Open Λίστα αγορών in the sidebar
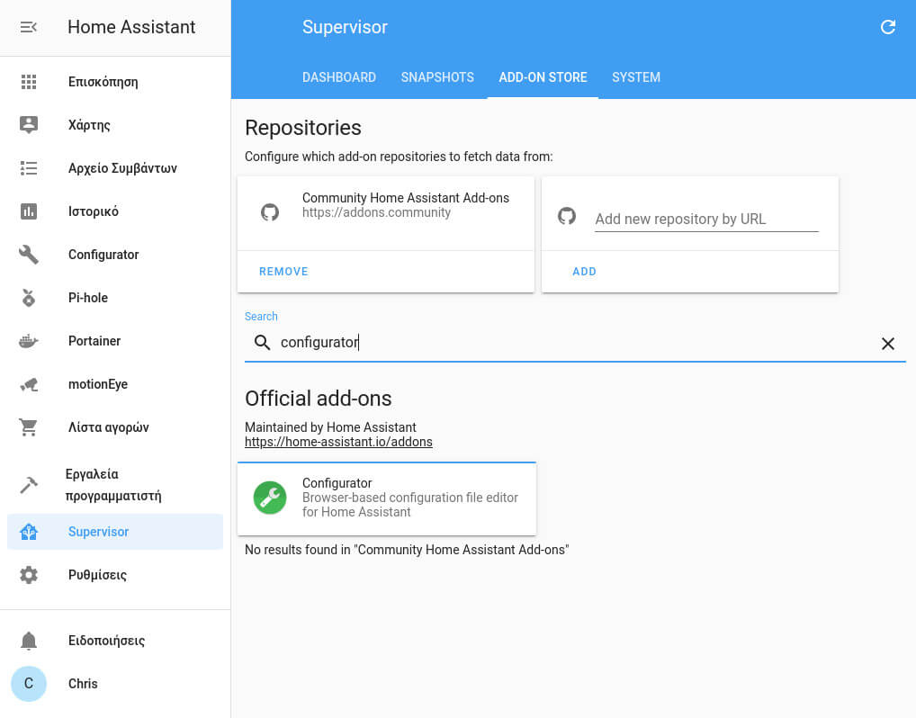 [115, 427]
